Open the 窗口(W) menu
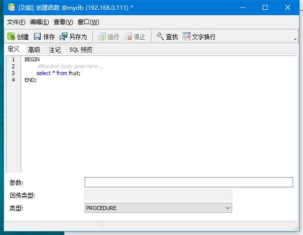Viewport: 303px width, 235px height. [89, 22]
